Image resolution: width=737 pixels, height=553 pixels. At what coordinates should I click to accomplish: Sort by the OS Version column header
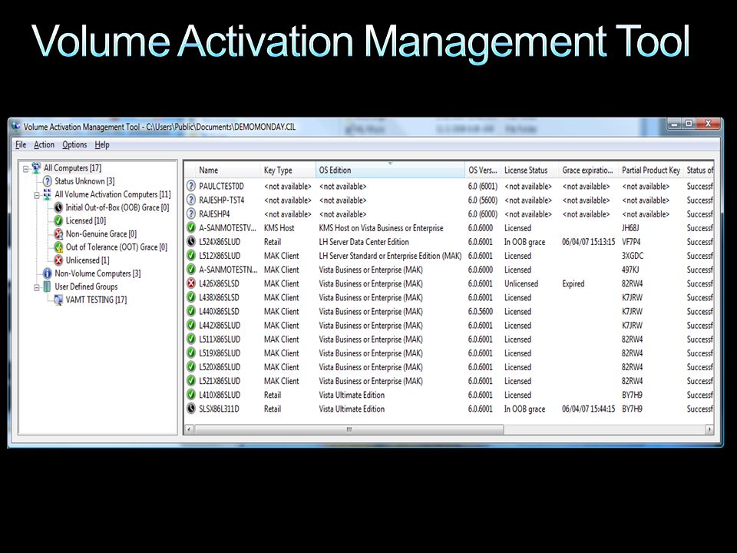[x=483, y=171]
